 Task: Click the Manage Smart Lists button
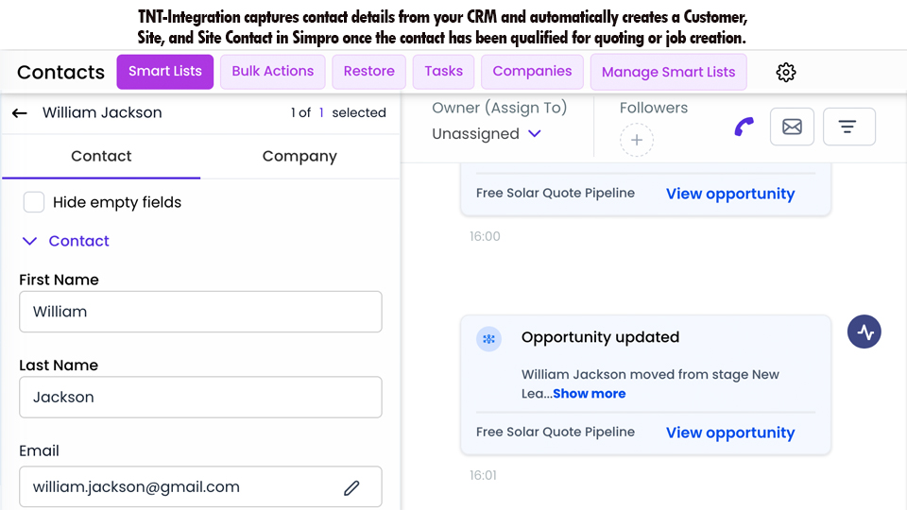[x=668, y=73]
